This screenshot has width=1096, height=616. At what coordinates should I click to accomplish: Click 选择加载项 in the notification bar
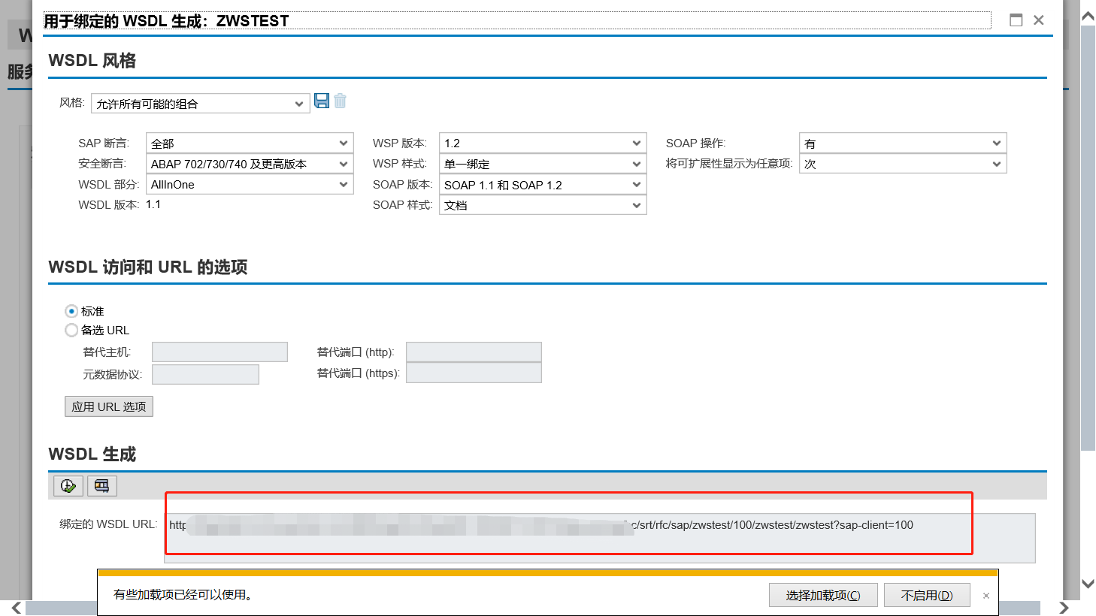[822, 595]
